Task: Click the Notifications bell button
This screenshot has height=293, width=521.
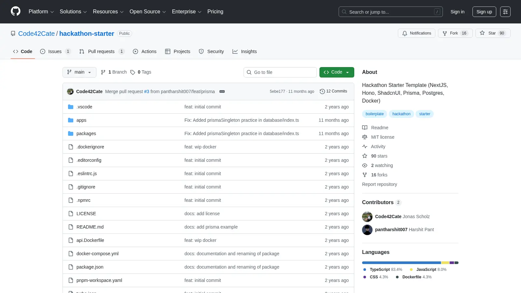Action: coord(416,33)
